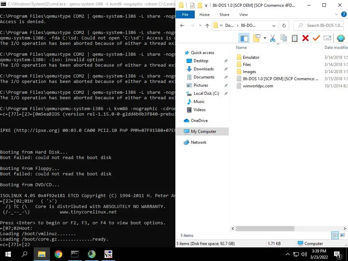This screenshot has height=261, width=348.
Task: Open Documents in the navigation pane
Action: tap(204, 77)
